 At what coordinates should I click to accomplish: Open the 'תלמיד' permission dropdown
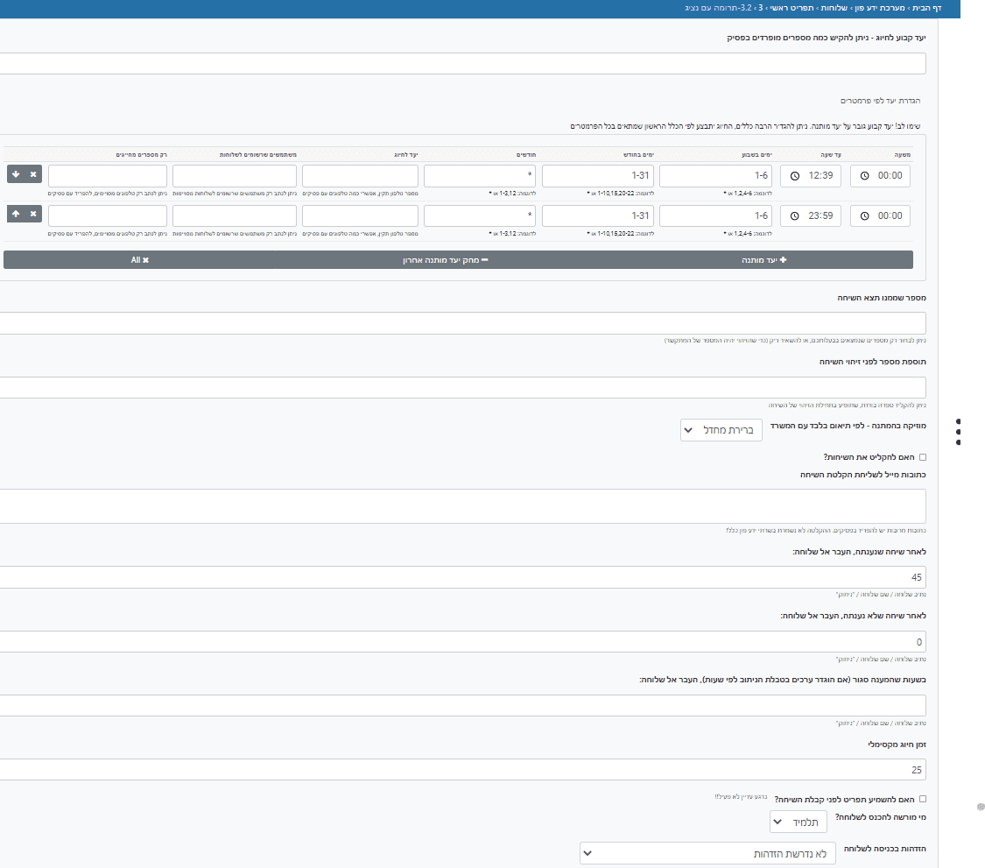coord(798,822)
